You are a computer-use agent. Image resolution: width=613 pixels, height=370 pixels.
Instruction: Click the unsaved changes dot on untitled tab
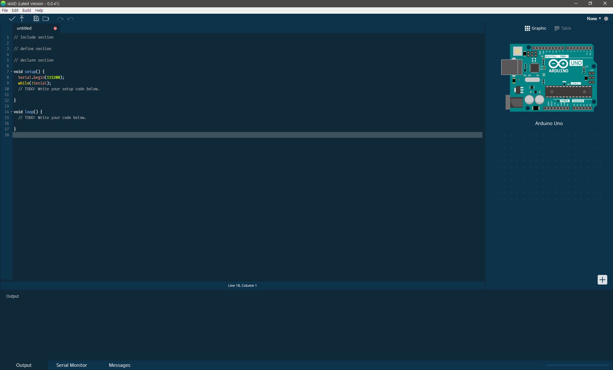[55, 28]
